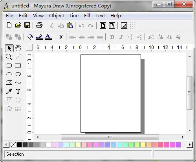Select the Zoom magnifier tool

pyautogui.click(x=9, y=57)
